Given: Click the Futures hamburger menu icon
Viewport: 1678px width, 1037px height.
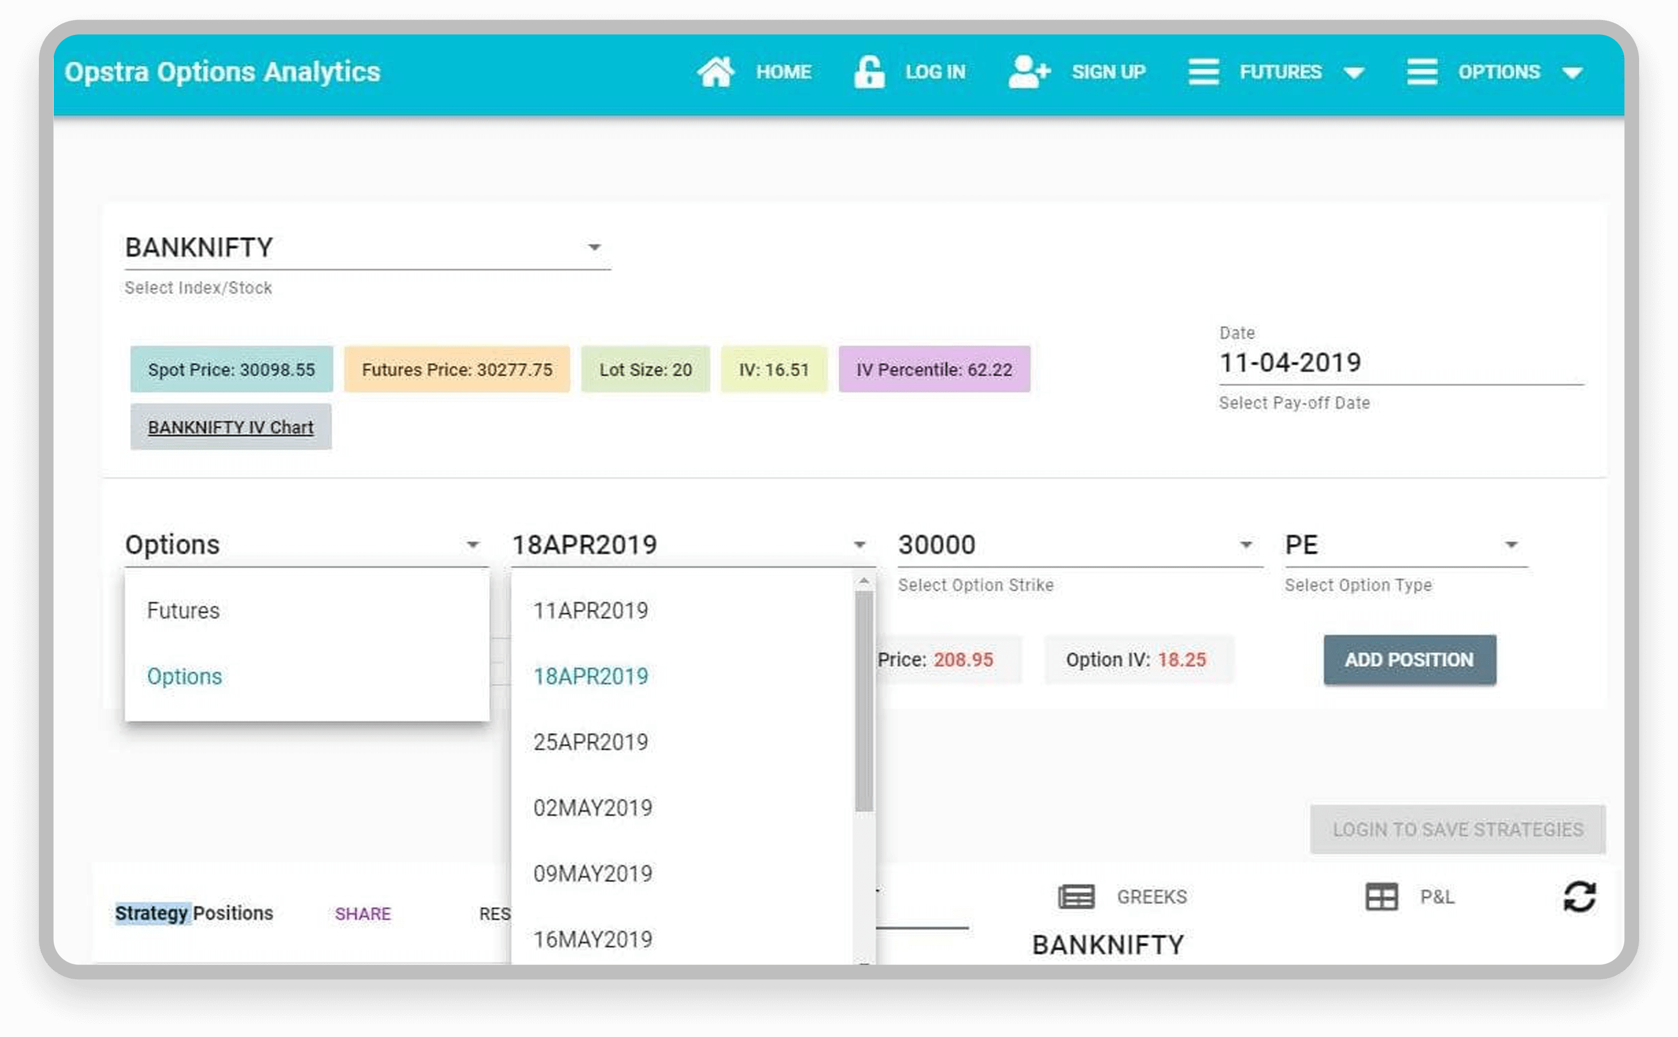Looking at the screenshot, I should coord(1203,71).
